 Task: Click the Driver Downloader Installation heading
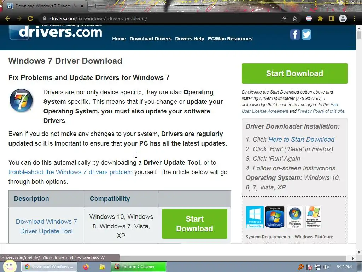point(292,126)
